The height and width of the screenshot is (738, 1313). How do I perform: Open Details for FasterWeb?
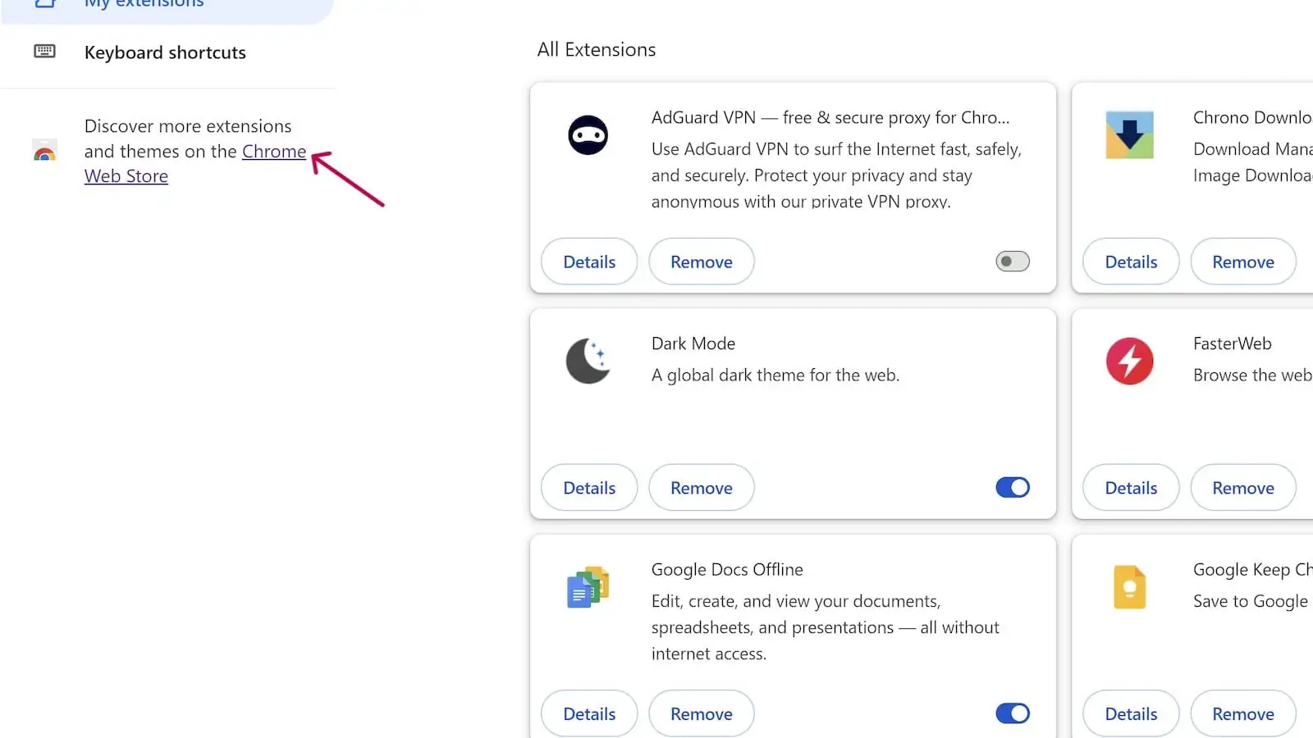(x=1131, y=488)
